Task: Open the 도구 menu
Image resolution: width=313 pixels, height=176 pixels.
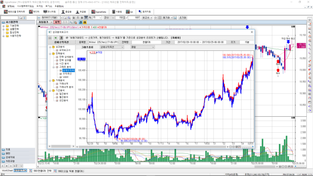Action: pyautogui.click(x=39, y=6)
